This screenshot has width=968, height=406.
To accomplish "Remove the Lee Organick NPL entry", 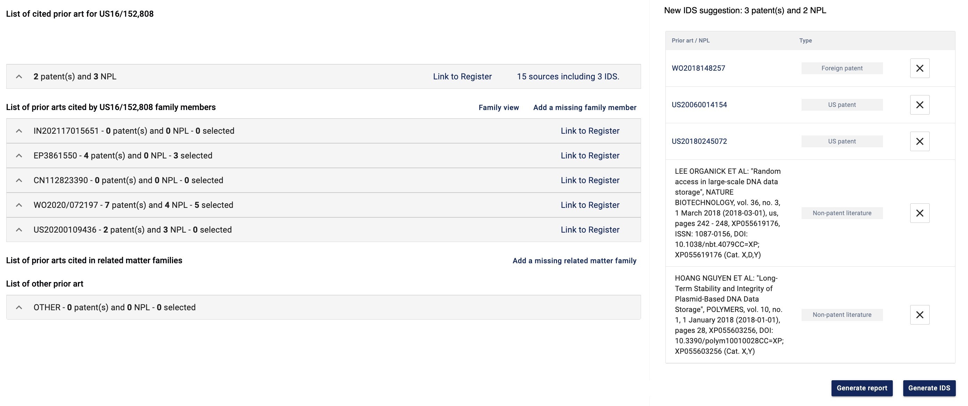I will point(920,213).
